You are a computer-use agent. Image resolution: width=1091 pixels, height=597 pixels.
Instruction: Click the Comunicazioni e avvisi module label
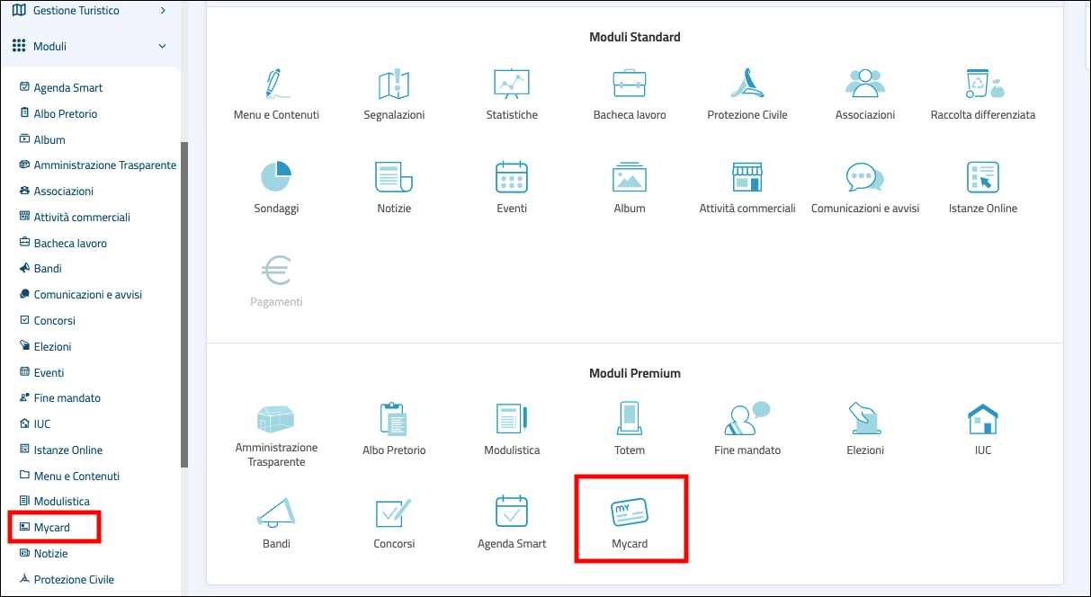click(x=864, y=209)
